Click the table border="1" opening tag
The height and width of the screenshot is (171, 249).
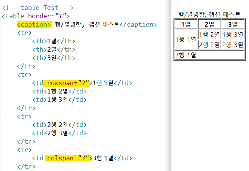(36, 16)
